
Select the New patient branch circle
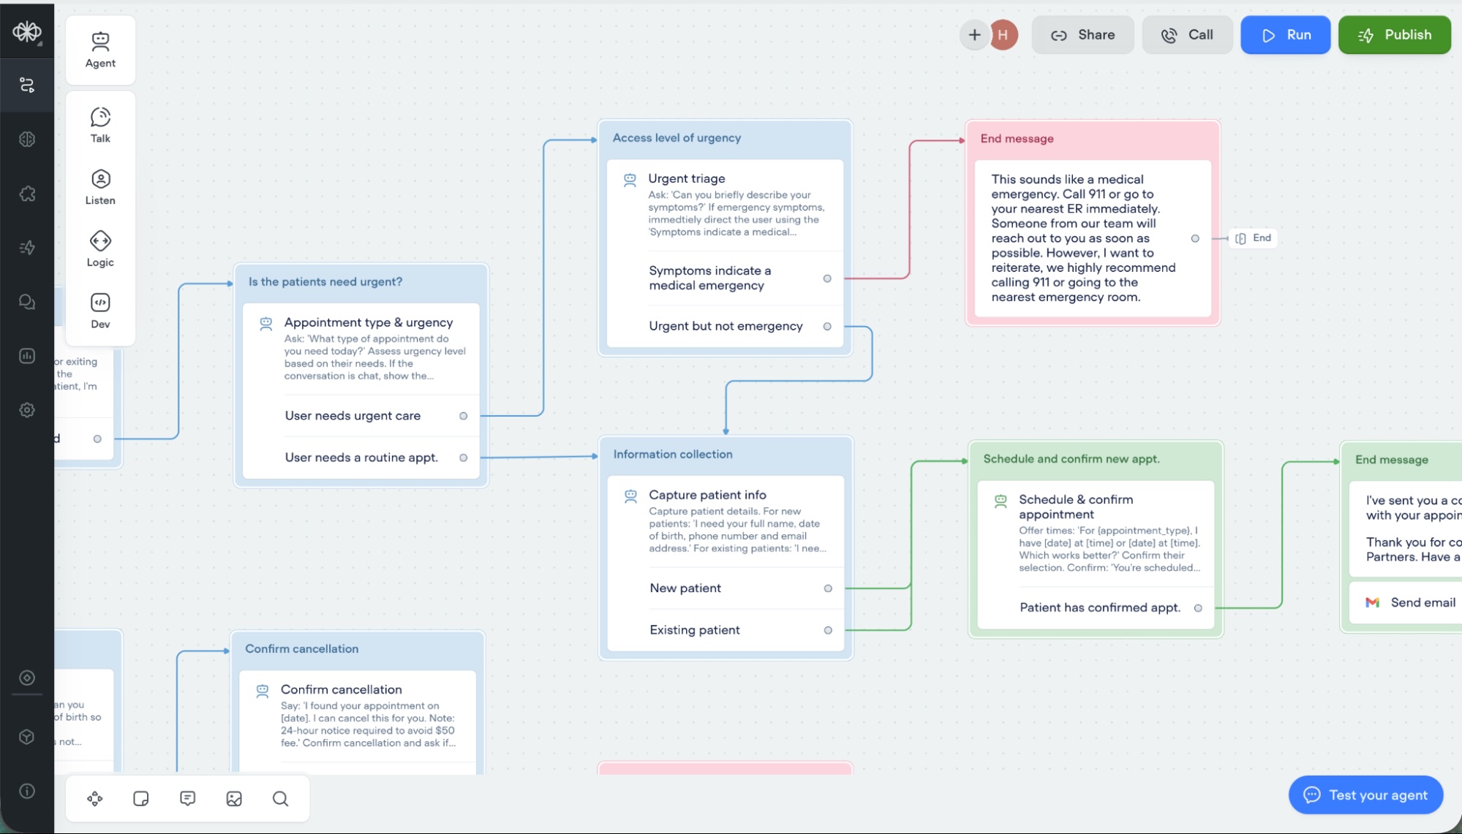(x=827, y=588)
